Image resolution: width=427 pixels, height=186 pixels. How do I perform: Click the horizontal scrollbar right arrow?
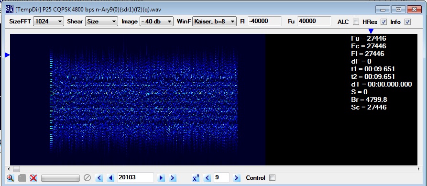coord(418,169)
